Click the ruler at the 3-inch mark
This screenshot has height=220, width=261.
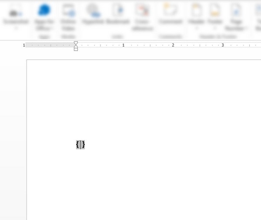click(x=222, y=45)
